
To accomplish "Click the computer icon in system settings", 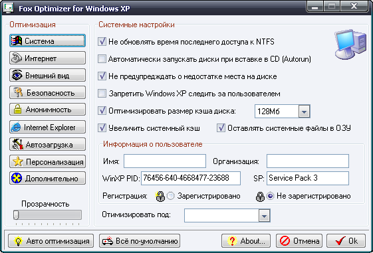I will pos(350,44).
